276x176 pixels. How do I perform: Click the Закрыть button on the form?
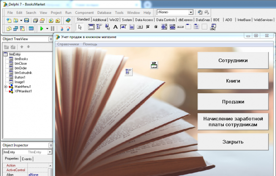point(233,142)
